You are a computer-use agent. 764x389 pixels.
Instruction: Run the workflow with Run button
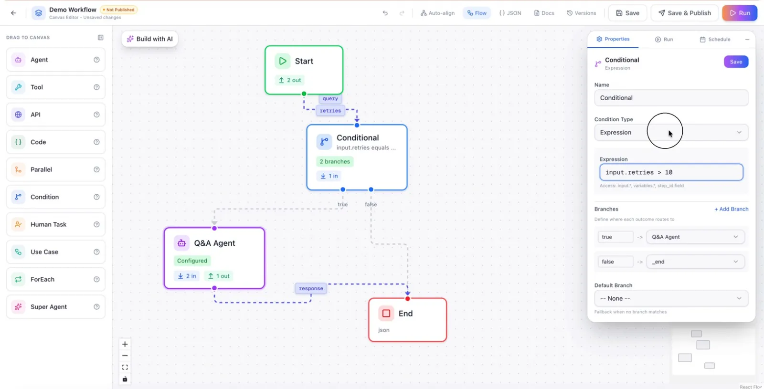740,13
